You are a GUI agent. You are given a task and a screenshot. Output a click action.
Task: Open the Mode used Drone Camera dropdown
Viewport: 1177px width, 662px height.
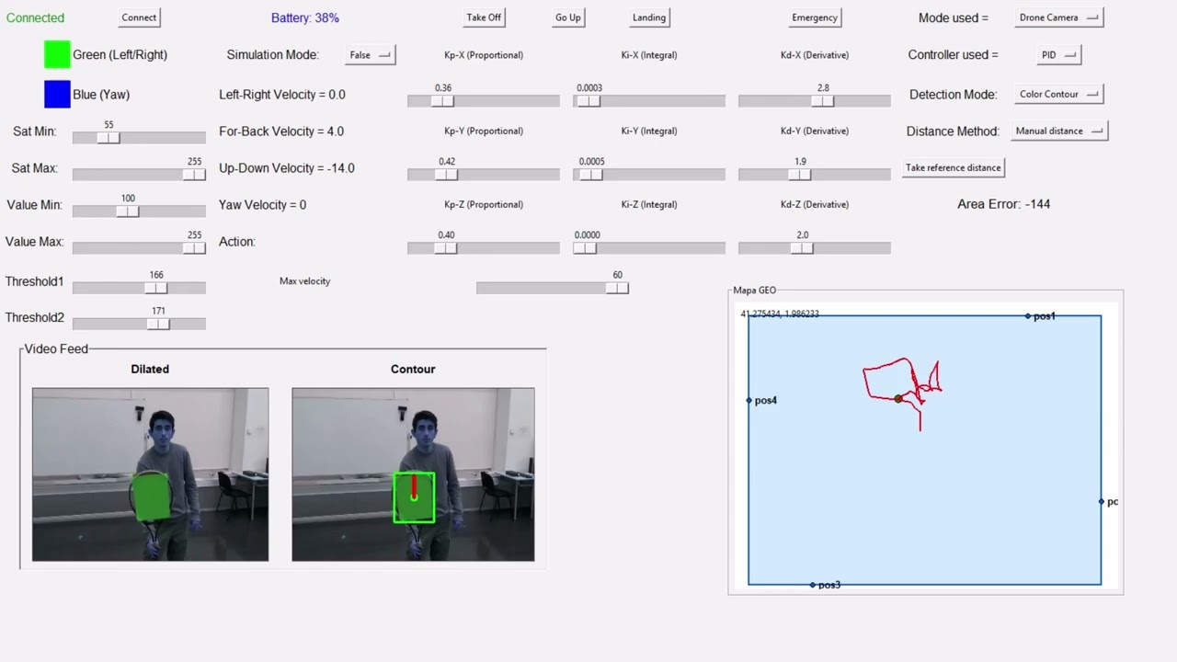(1058, 17)
